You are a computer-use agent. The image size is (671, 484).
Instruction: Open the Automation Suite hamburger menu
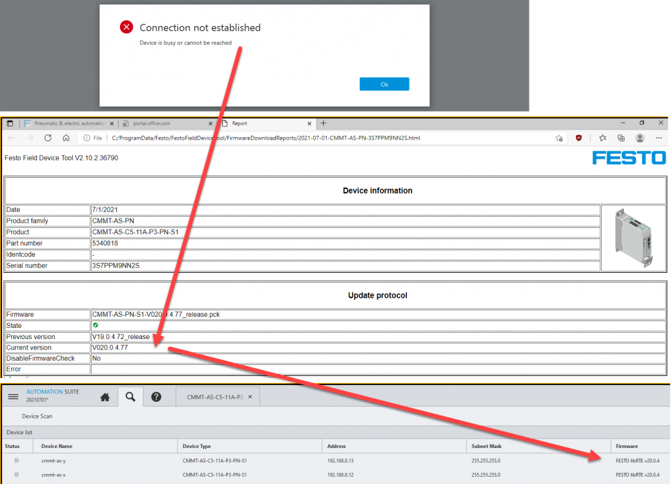coord(13,397)
